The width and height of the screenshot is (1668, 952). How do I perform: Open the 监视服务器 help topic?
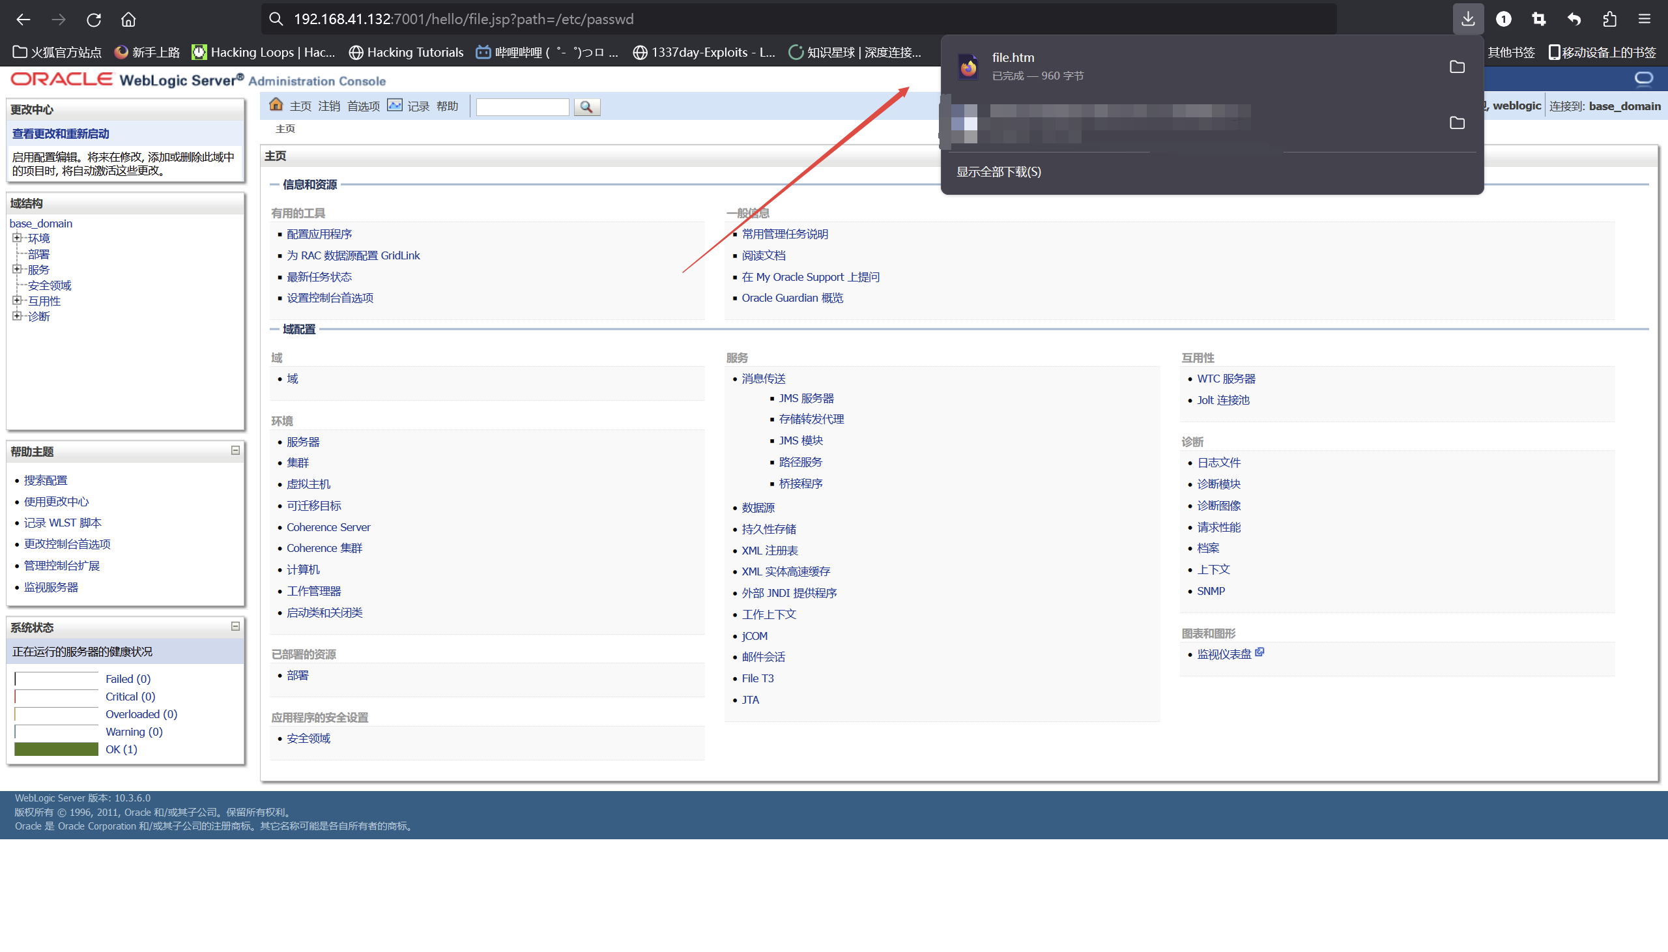tap(51, 587)
